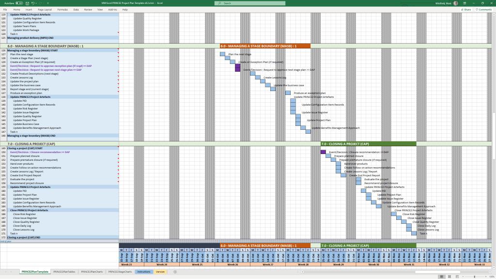Click the Undo arrow icon

[32, 3]
